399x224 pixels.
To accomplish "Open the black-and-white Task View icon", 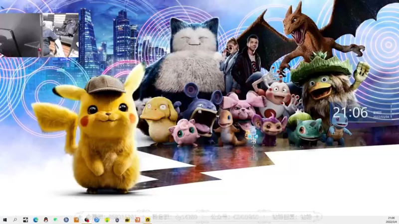I will (x=25, y=220).
